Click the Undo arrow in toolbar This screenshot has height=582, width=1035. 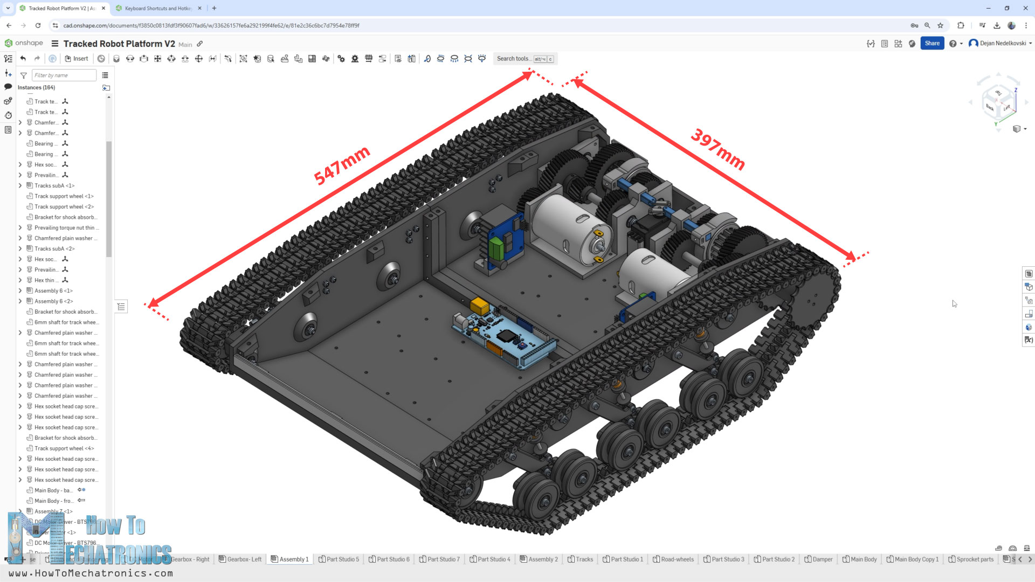point(23,59)
